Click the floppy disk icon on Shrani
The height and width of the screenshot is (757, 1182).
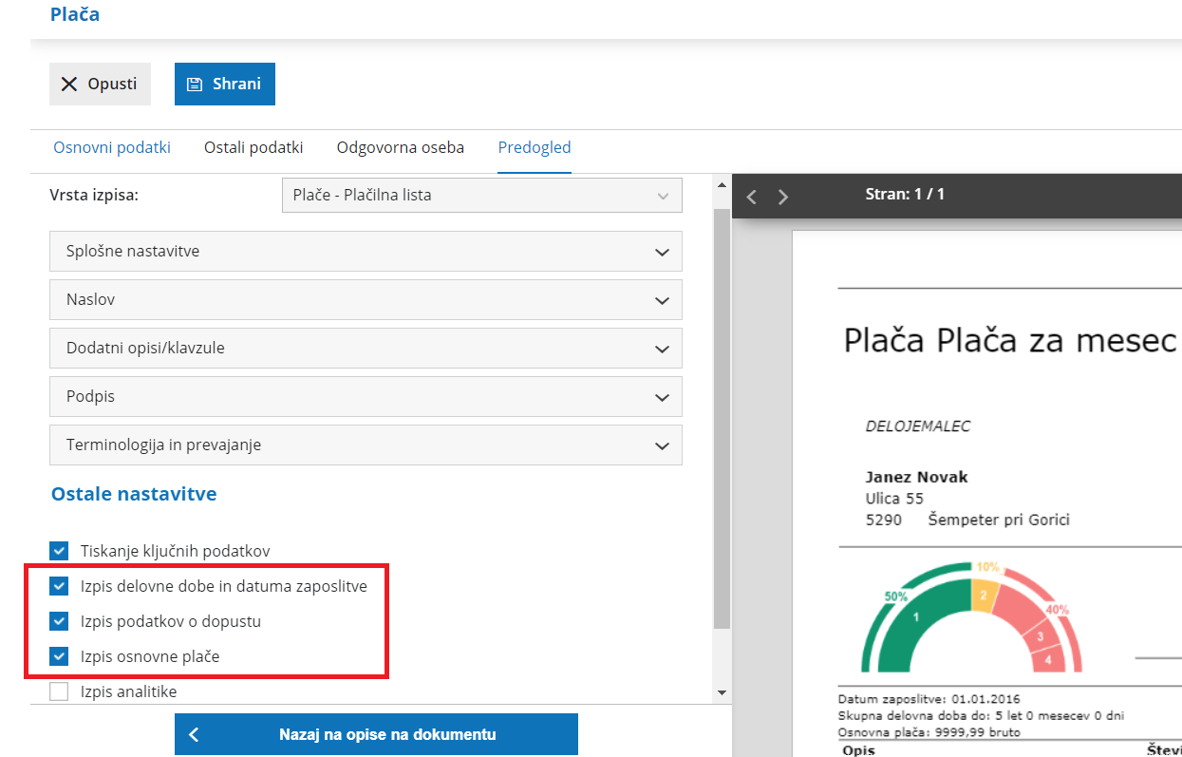(195, 84)
